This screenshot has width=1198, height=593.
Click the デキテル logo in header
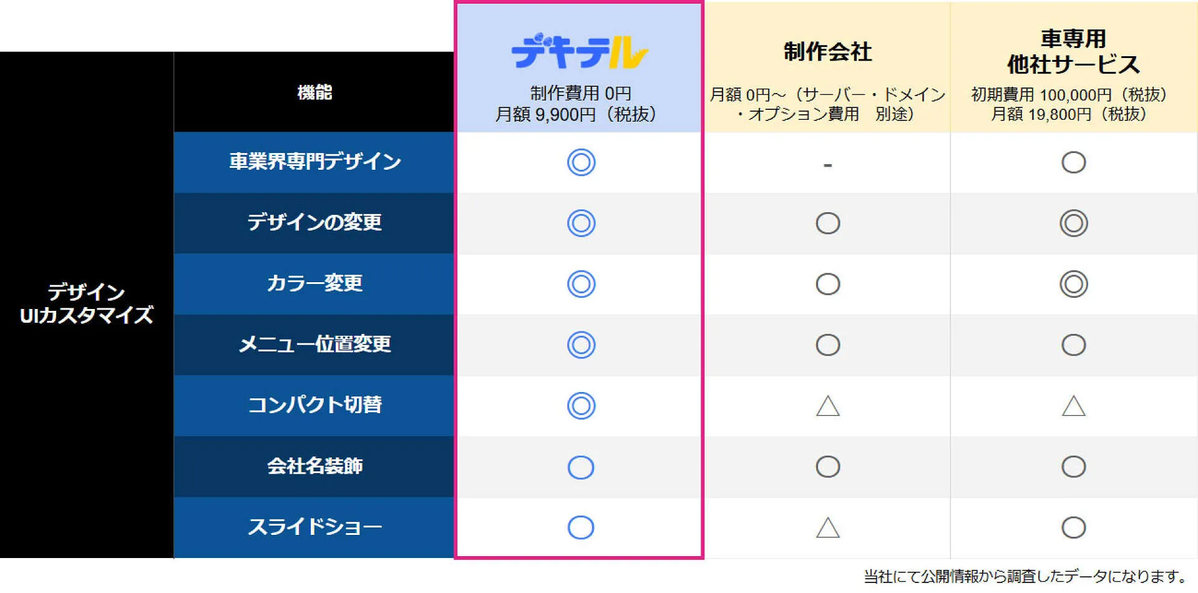[580, 52]
